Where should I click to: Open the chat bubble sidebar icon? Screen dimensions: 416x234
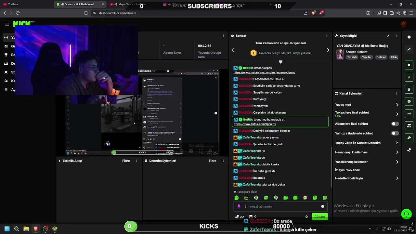click(409, 101)
